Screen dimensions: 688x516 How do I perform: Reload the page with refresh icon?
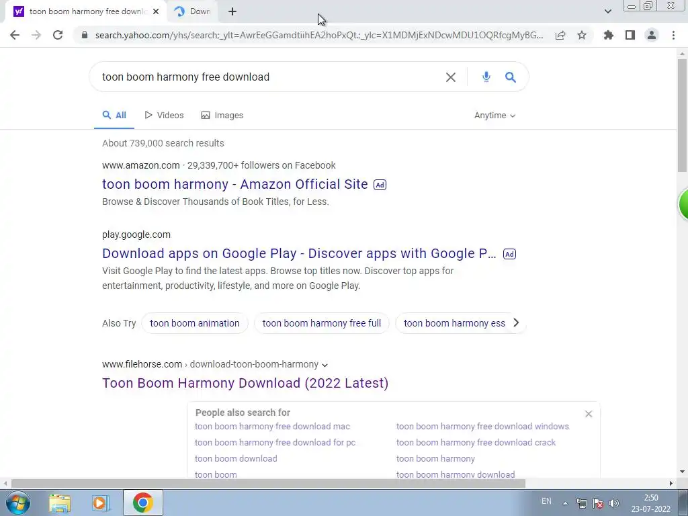click(58, 35)
